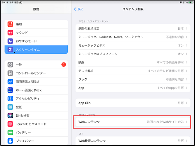The height and width of the screenshot is (146, 195).
Task: Open 映画 restrictions row
Action: [x=133, y=63]
